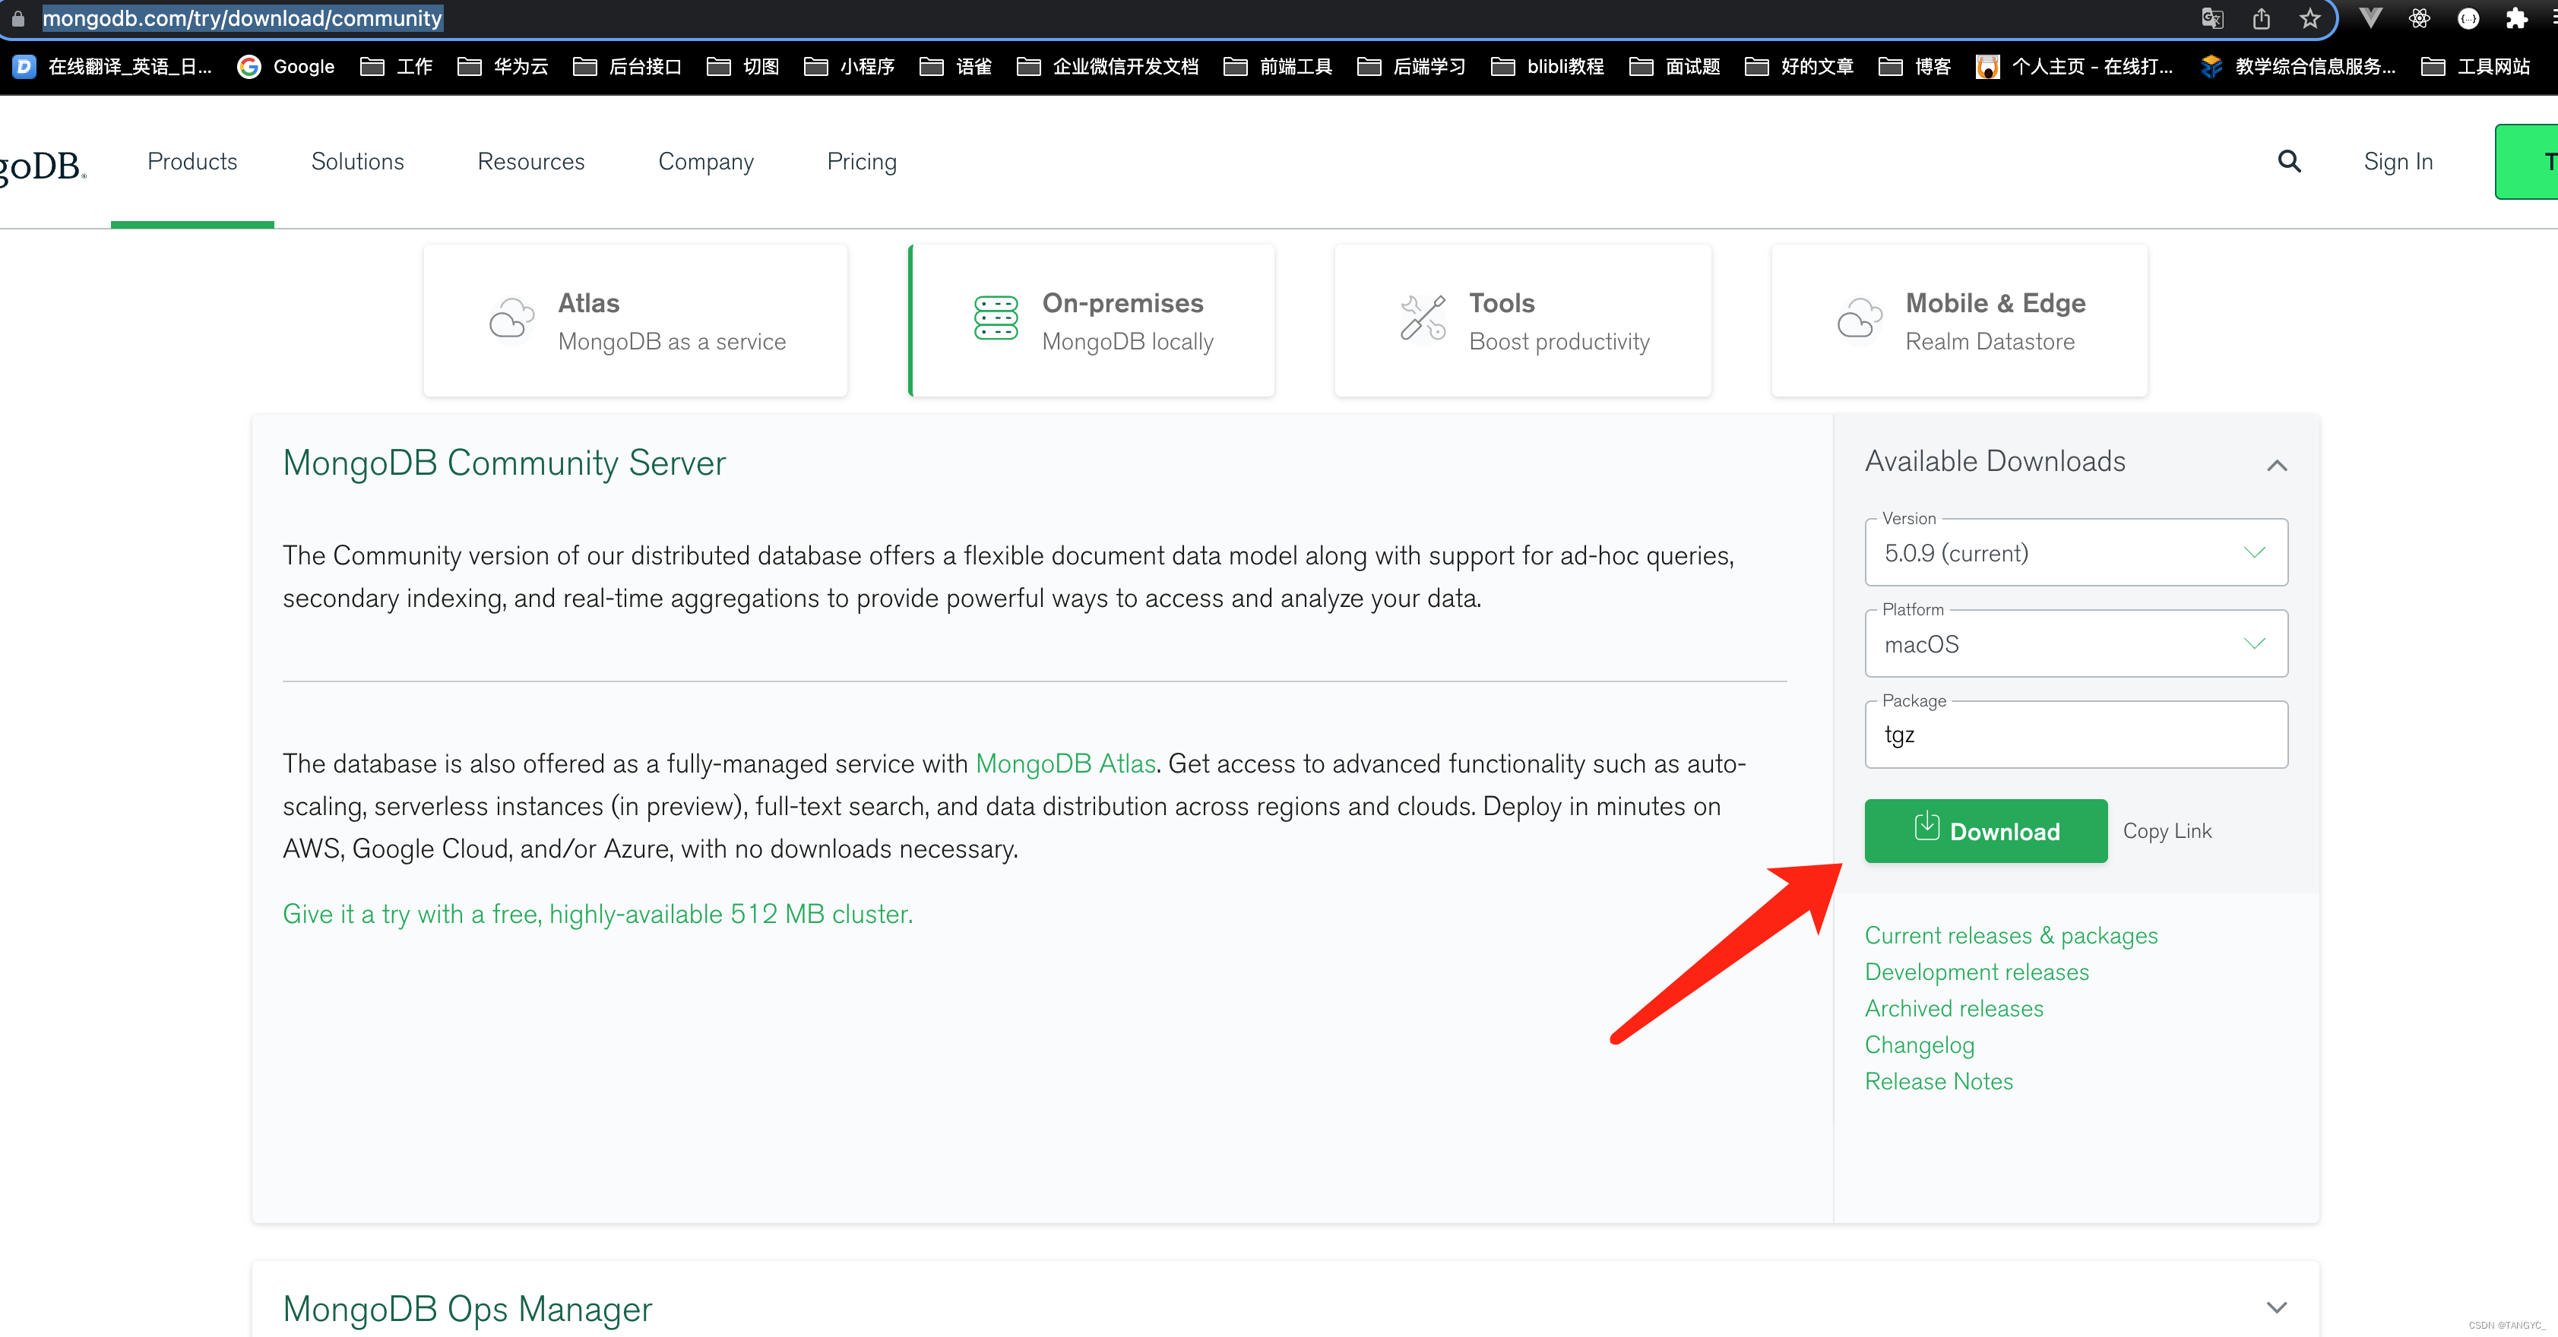The image size is (2558, 1337).
Task: Click the free 512 MB cluster link
Action: click(x=597, y=913)
